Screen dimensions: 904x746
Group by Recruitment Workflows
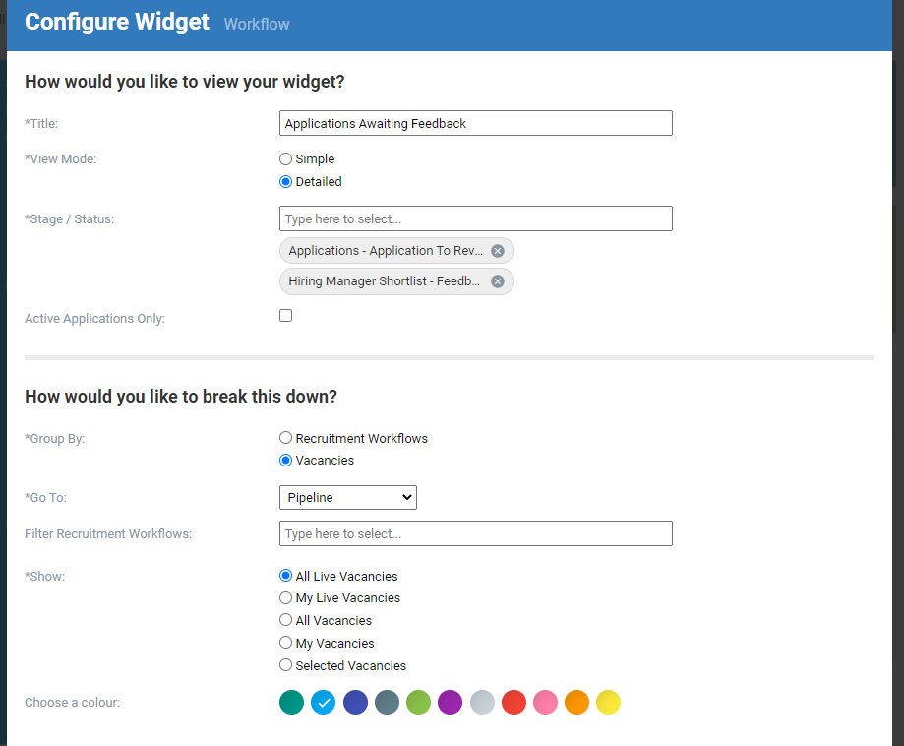[285, 438]
